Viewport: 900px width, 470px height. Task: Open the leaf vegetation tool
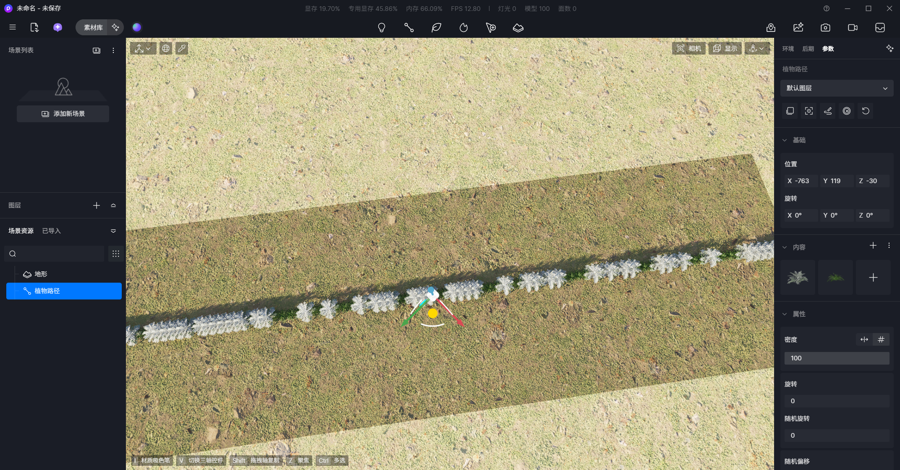coord(436,28)
